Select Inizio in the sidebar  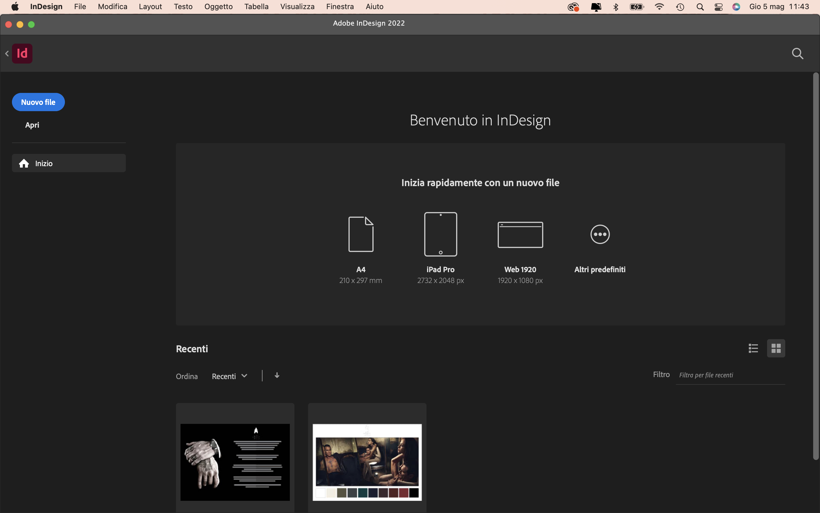point(69,163)
